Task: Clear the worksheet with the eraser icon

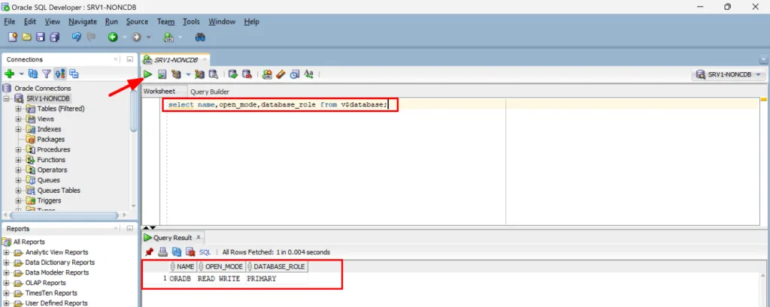Action: 280,74
